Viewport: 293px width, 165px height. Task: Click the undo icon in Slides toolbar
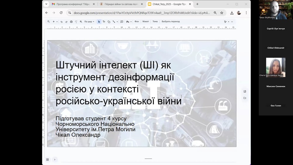(62, 22)
